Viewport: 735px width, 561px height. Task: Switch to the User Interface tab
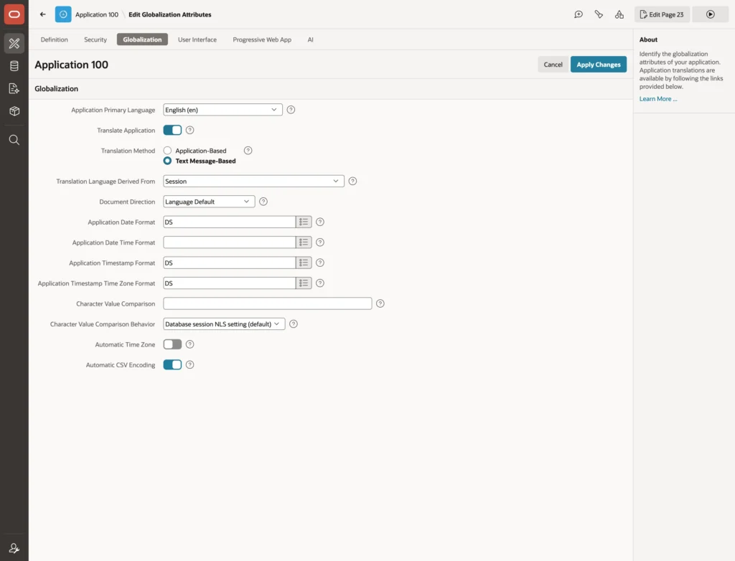197,39
